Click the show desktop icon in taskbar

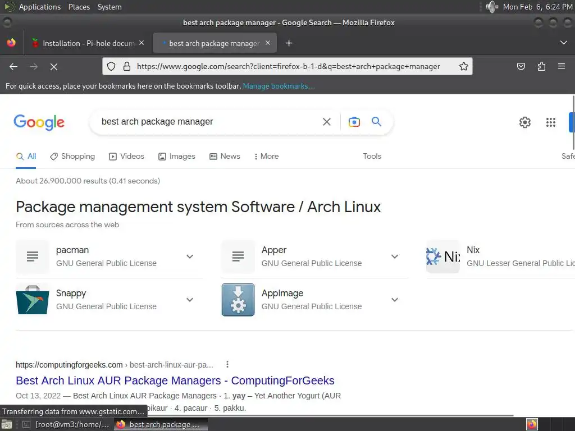coord(7,424)
